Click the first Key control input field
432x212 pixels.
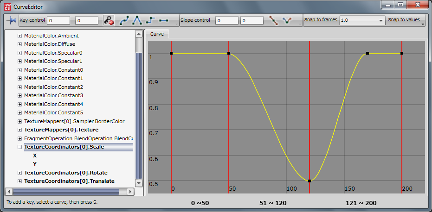[58, 21]
